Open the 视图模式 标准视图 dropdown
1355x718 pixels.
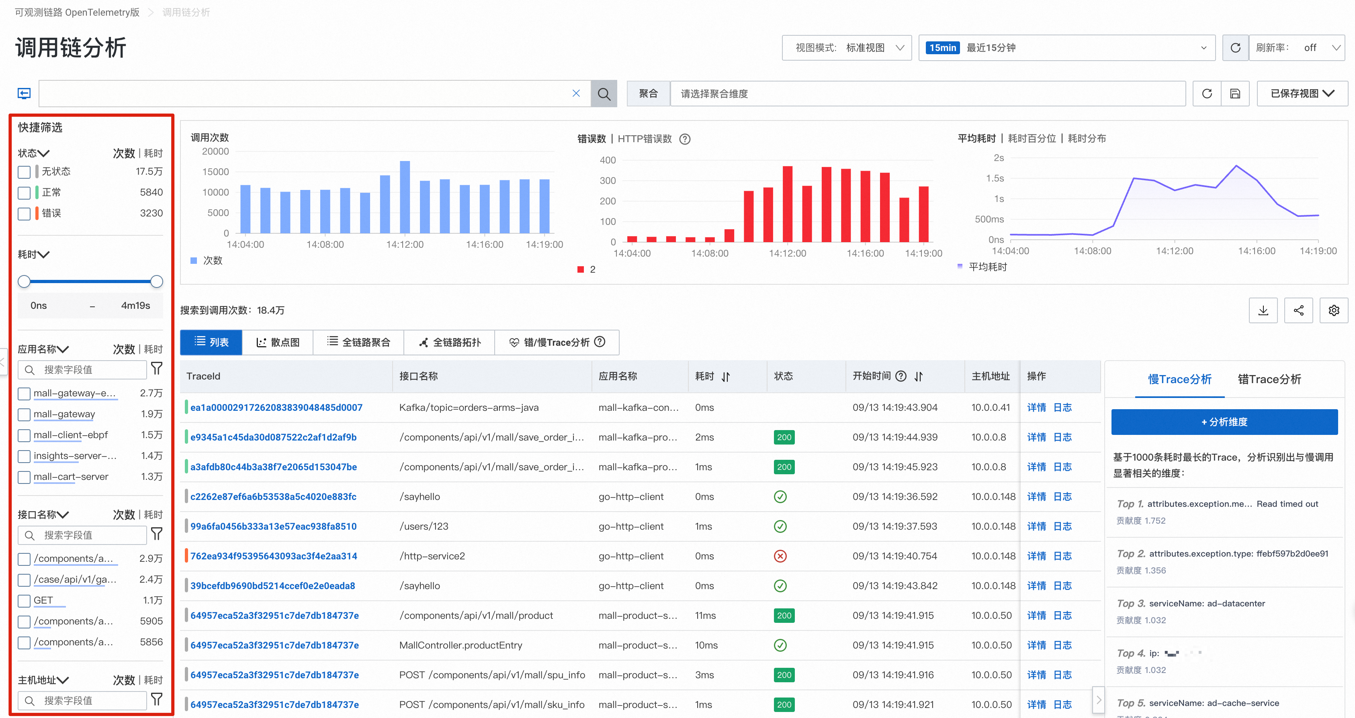(846, 48)
